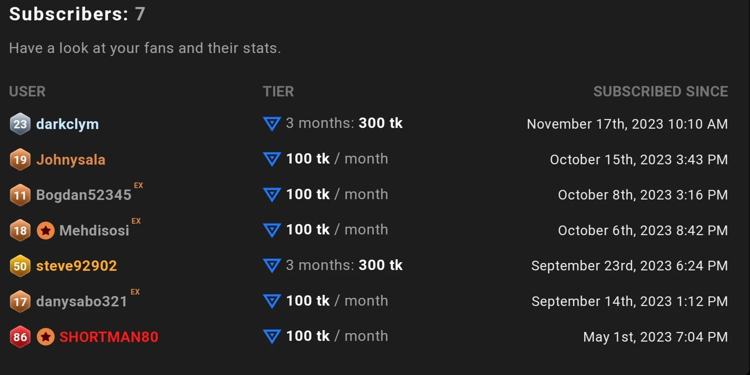This screenshot has height=375, width=750.
Task: Click the TIER column header
Action: pyautogui.click(x=278, y=91)
